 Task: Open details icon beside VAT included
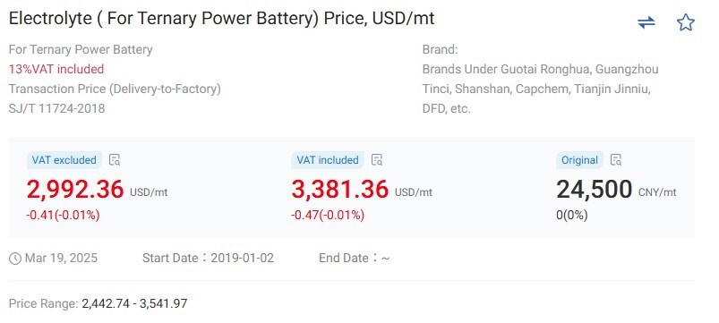tap(377, 160)
